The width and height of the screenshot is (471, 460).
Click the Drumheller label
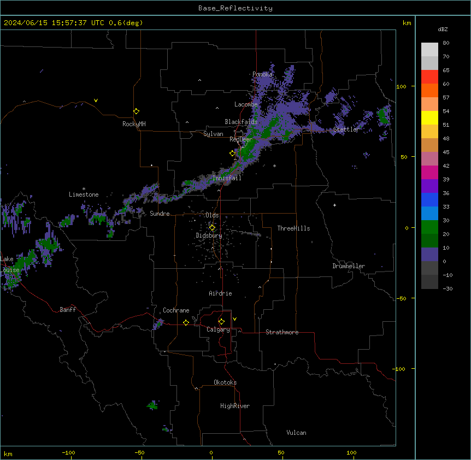pyautogui.click(x=349, y=266)
